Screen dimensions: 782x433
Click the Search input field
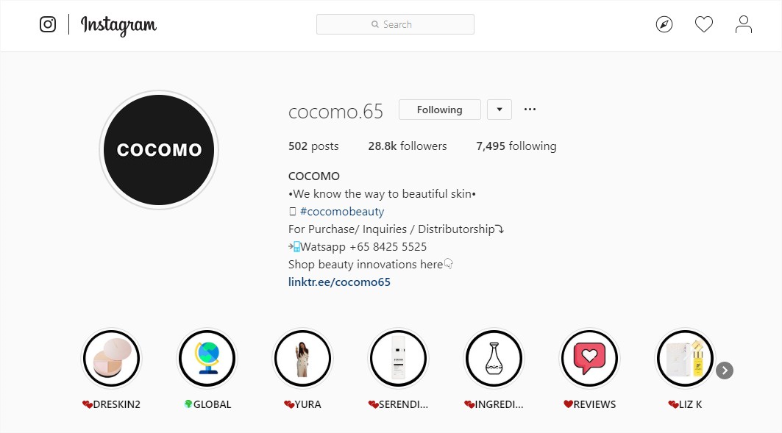click(395, 24)
